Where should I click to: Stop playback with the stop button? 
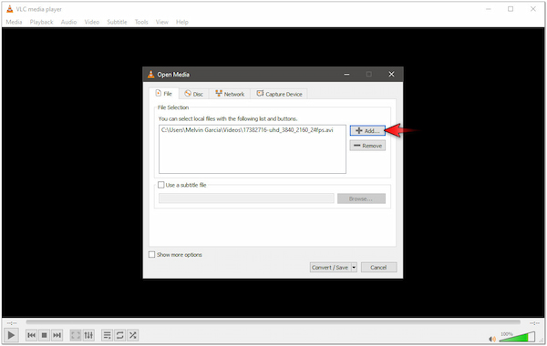pyautogui.click(x=45, y=335)
